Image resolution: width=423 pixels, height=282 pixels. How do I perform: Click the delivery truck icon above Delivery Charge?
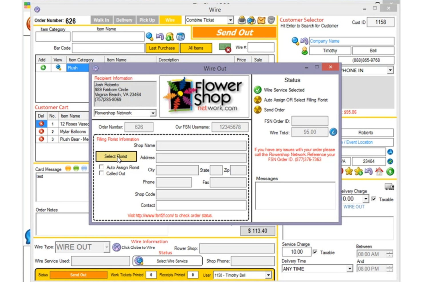coord(389,186)
